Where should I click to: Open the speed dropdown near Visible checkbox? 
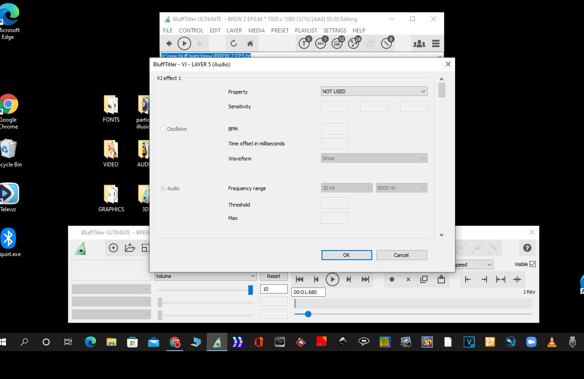pos(474,265)
